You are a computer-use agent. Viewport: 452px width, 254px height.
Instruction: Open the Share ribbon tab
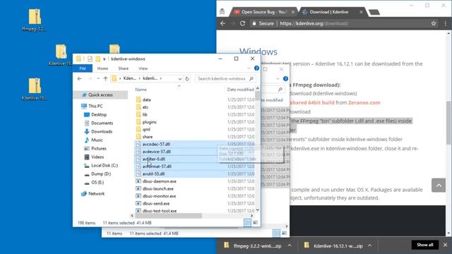[124, 68]
